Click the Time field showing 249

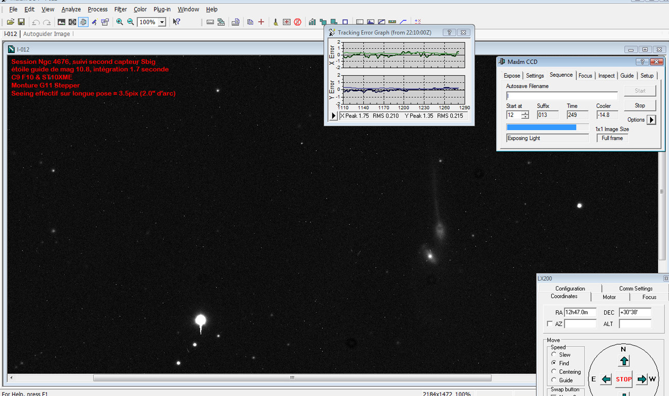pos(578,115)
